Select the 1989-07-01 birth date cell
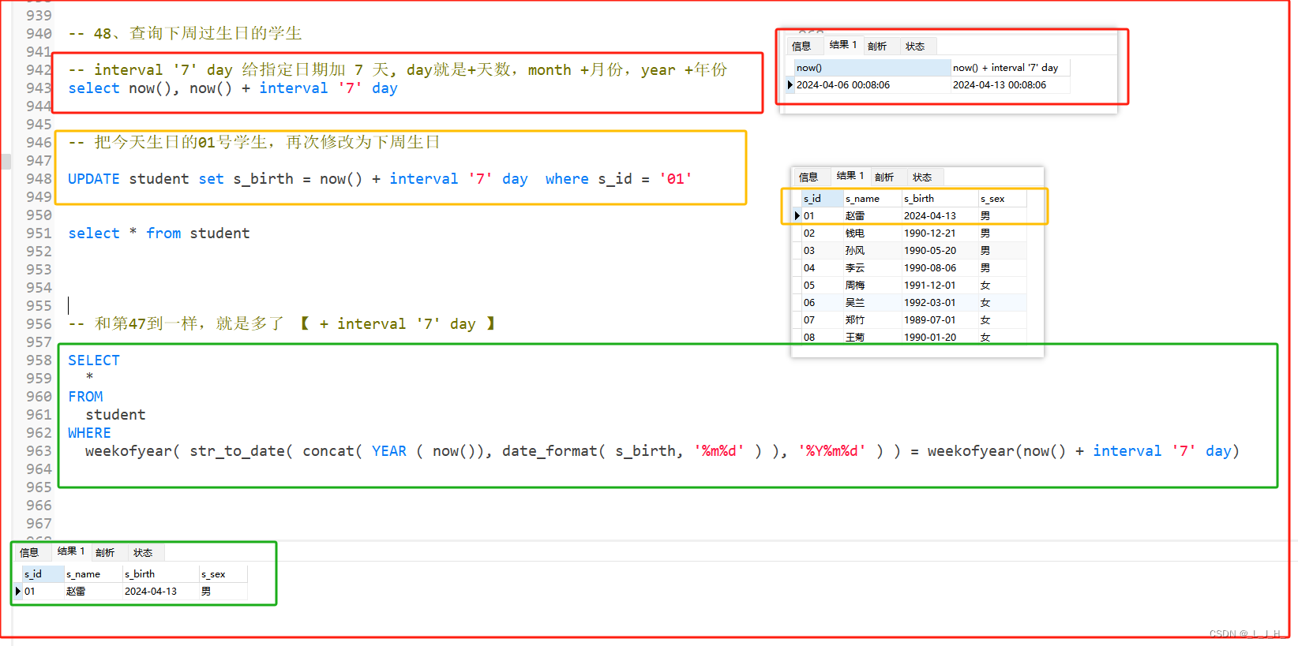 940,320
